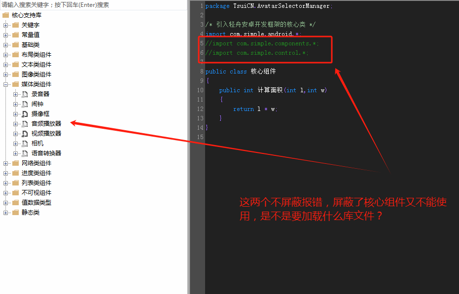The width and height of the screenshot is (459, 294).
Task: Click the 核心支持库 root folder icon
Action: click(5, 15)
